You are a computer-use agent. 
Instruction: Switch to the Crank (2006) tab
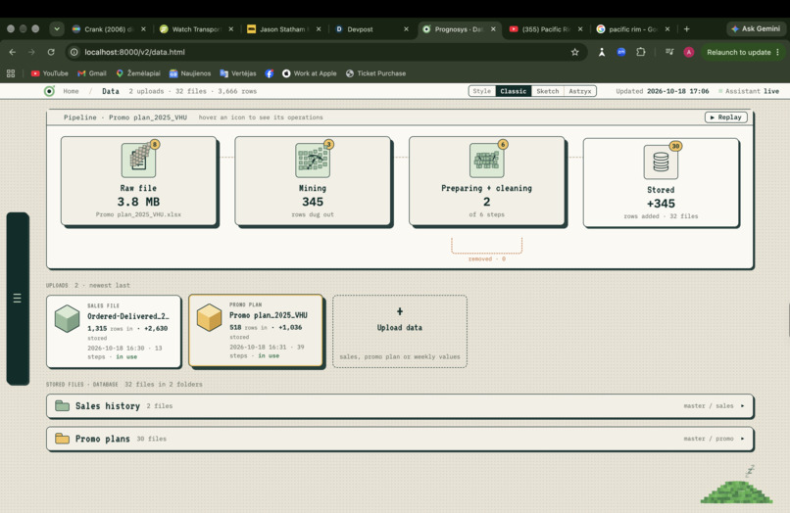[x=109, y=29]
